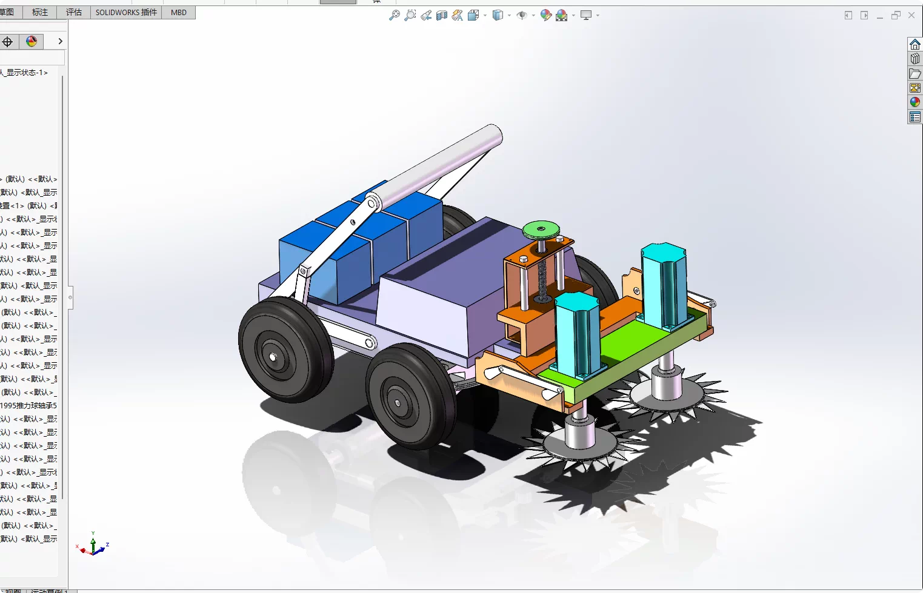The height and width of the screenshot is (593, 923).
Task: Click the Hide/Show Items eye icon
Action: (x=522, y=15)
